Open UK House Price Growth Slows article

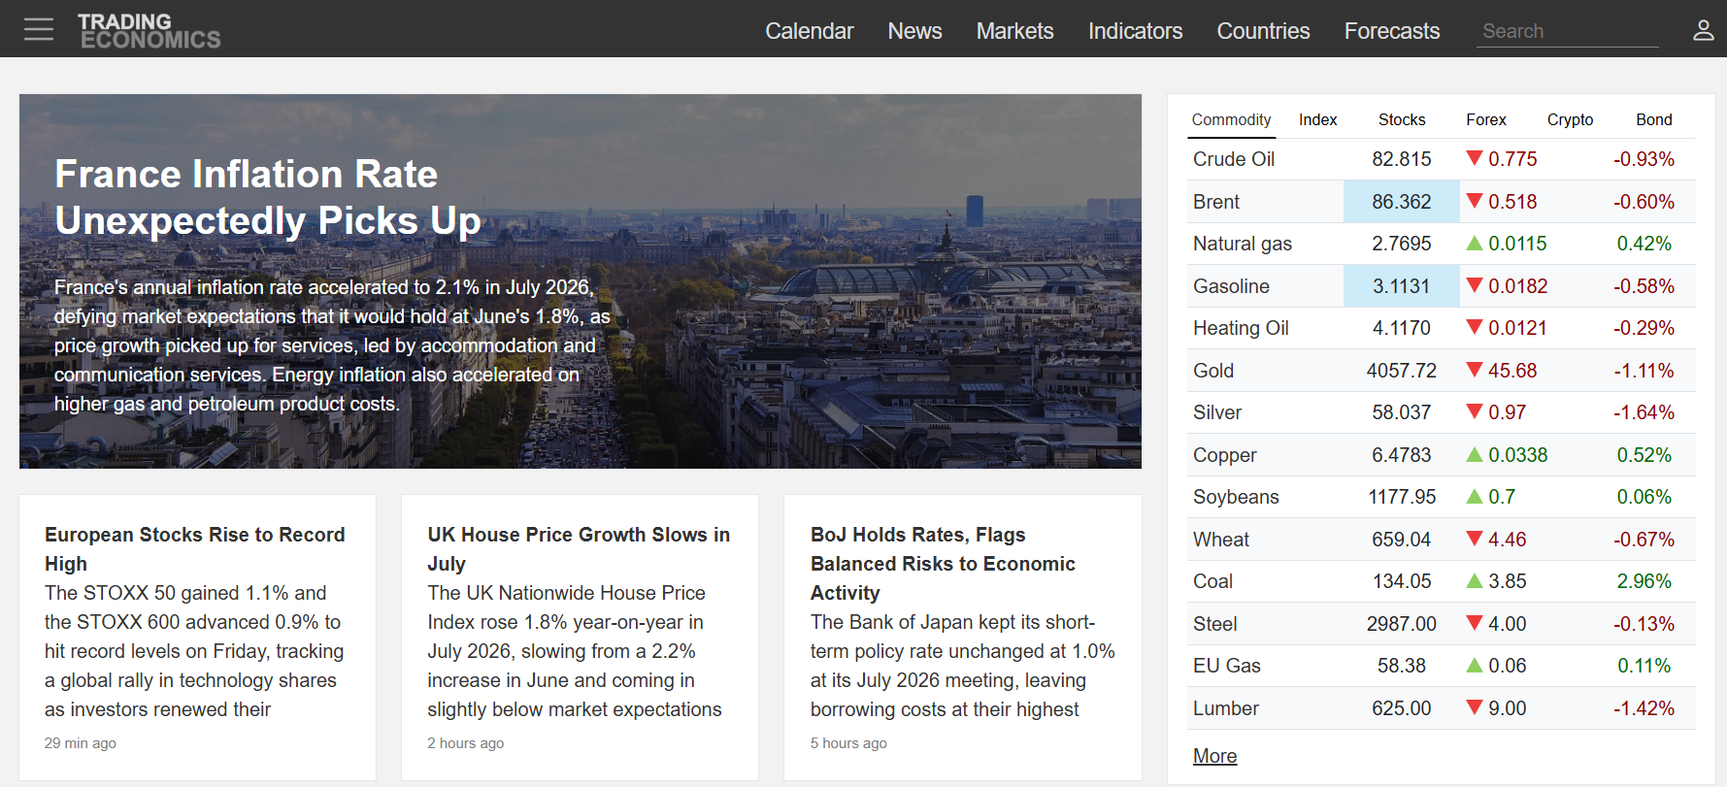pyautogui.click(x=579, y=548)
